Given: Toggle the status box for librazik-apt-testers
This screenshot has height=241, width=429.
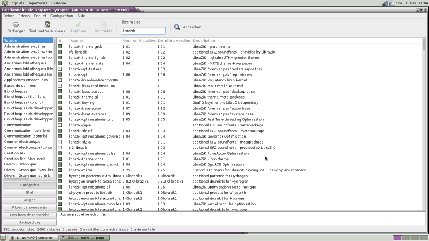Looking at the screenshot, I should click(x=60, y=69).
